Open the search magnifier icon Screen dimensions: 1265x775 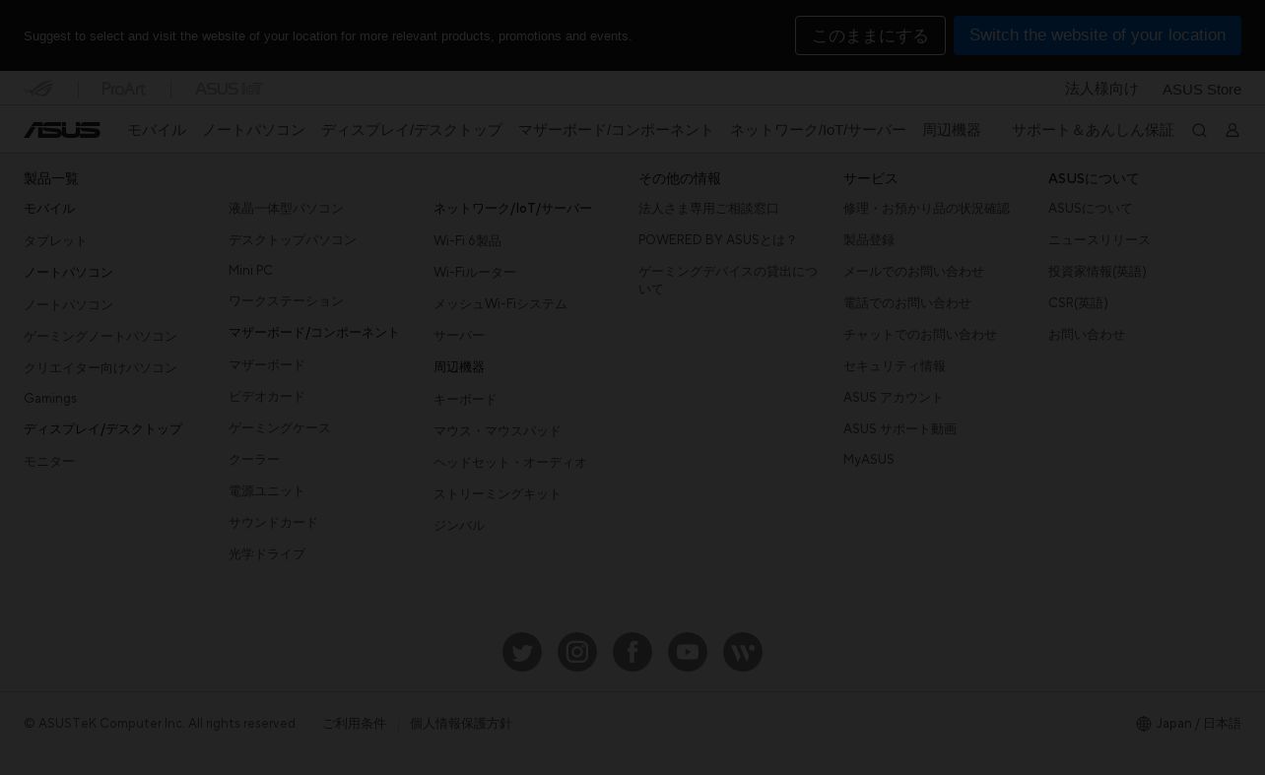[x=1199, y=130]
